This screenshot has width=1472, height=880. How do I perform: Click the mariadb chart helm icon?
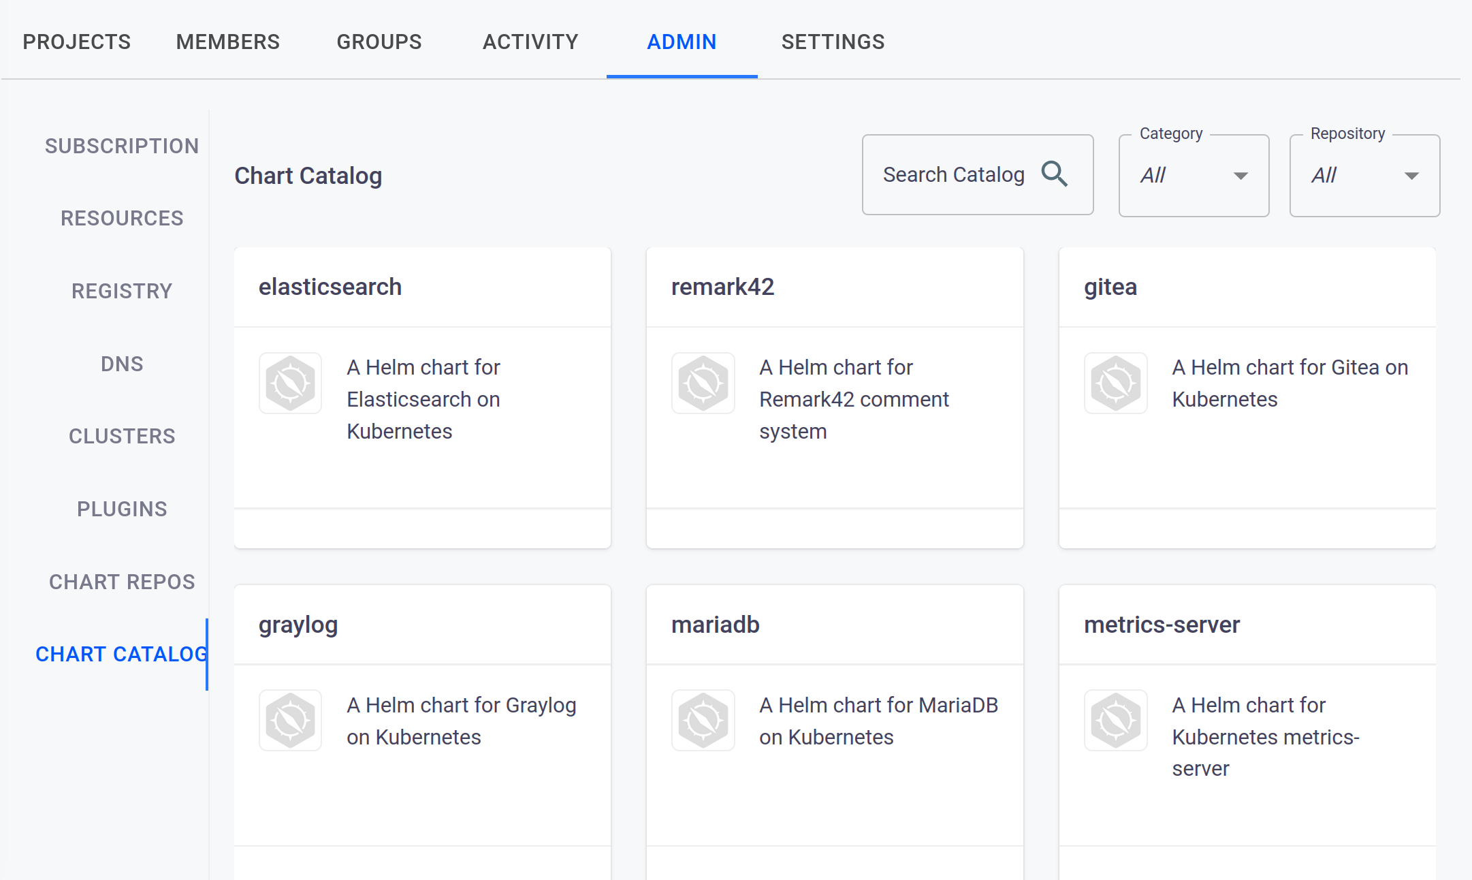(x=703, y=721)
